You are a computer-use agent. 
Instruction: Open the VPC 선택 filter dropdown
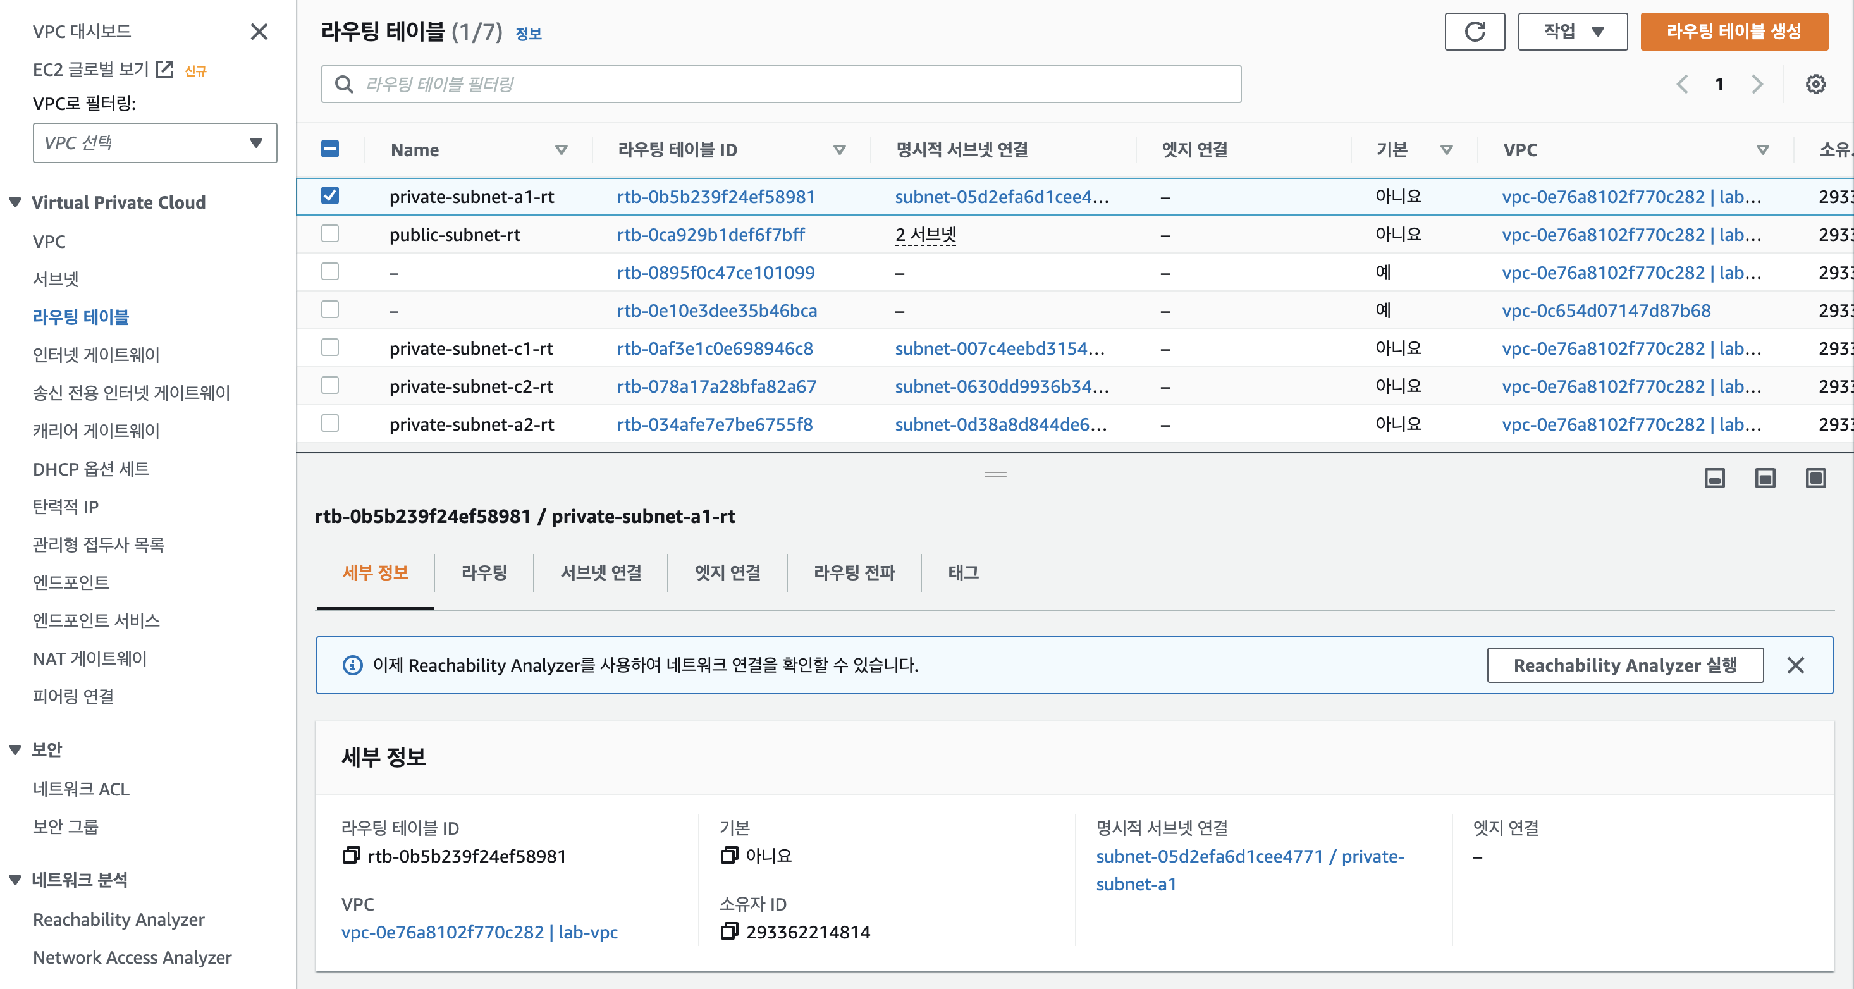coord(155,142)
